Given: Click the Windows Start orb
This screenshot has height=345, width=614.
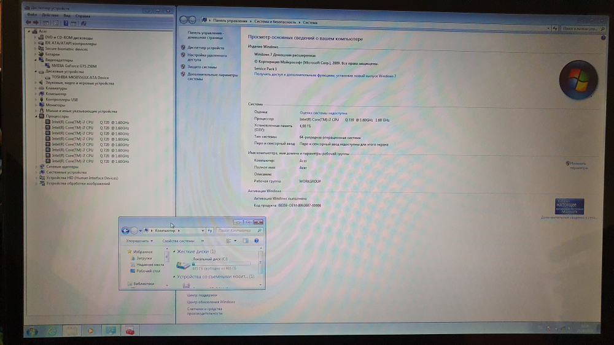Looking at the screenshot, I should (x=32, y=332).
